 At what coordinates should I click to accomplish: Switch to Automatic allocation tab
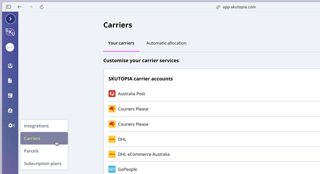[x=167, y=43]
